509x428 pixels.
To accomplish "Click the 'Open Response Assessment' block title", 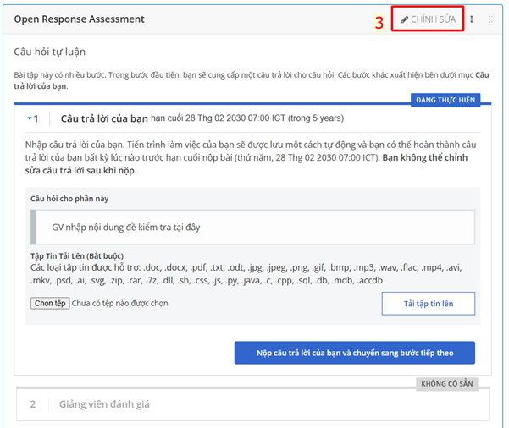I will coord(80,19).
